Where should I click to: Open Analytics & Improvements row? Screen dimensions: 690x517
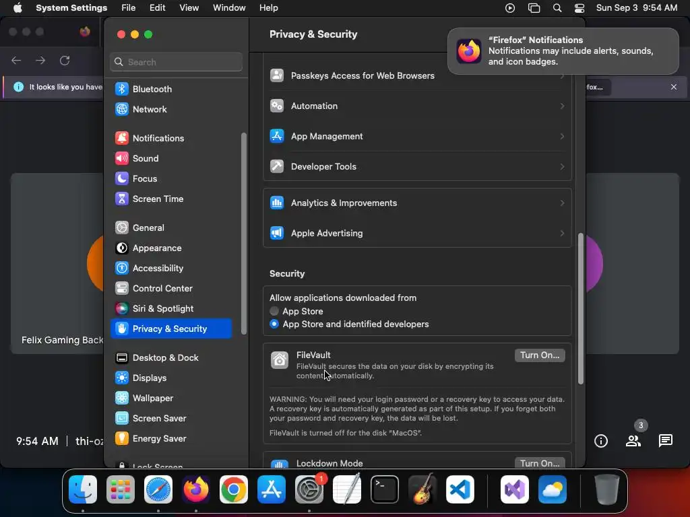(417, 203)
